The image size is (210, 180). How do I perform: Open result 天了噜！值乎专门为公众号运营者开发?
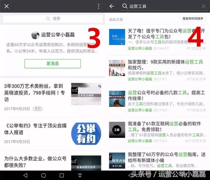[166, 34]
